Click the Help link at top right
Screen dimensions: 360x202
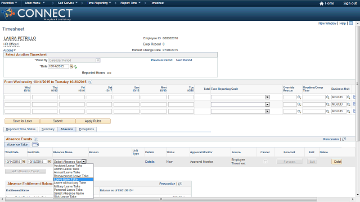coord(343,24)
